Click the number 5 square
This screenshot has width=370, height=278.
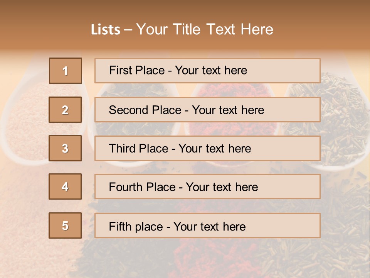coord(65,225)
